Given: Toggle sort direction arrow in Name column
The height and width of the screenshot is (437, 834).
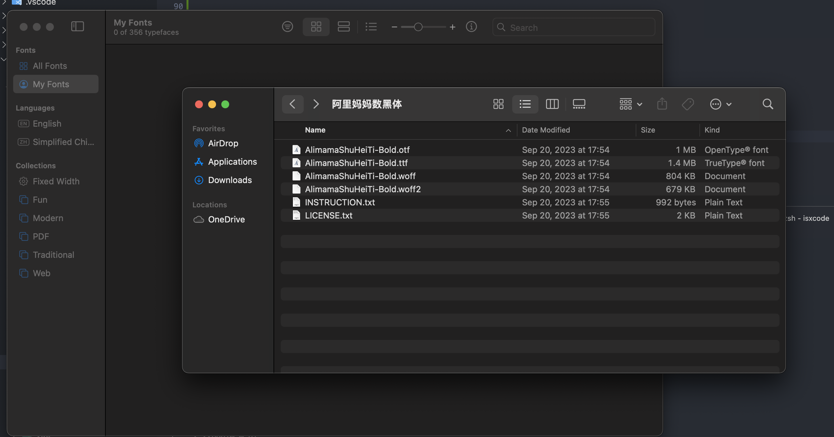Looking at the screenshot, I should [508, 131].
